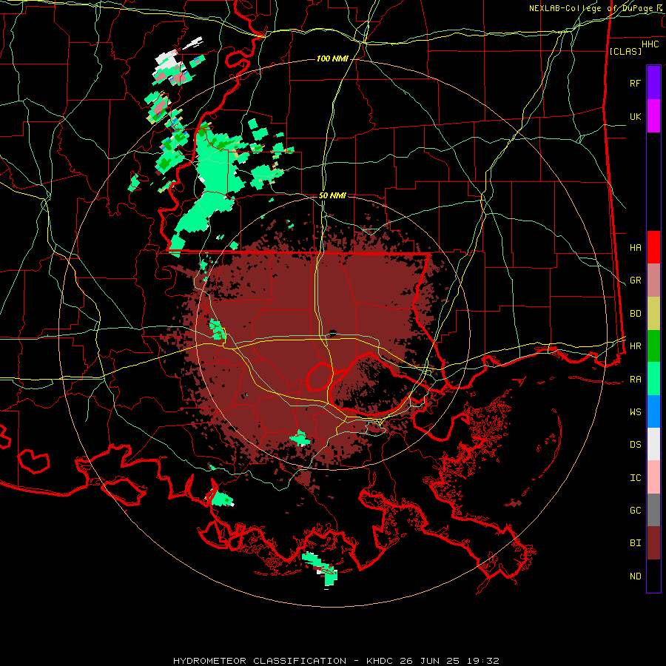This screenshot has width=666, height=666.
Task: Select the pink GR legend swatch
Action: 653,280
